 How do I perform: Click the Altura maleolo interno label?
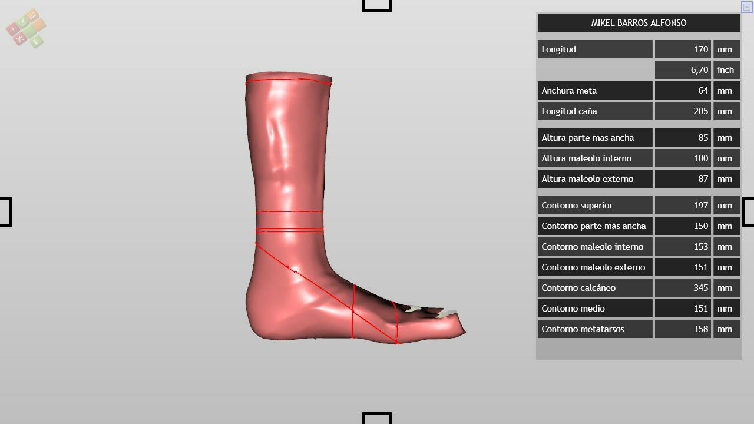click(x=594, y=158)
